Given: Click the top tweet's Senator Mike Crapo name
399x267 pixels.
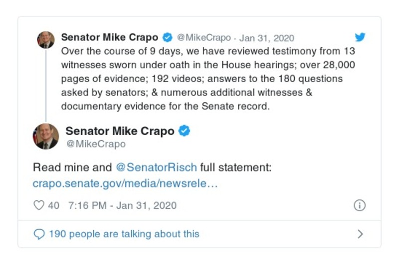Looking at the screenshot, I should 109,38.
